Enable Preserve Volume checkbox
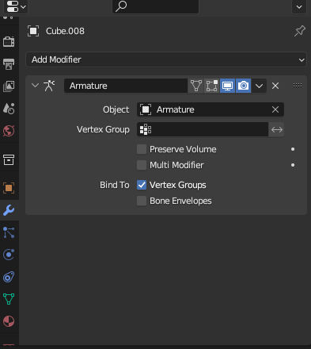The height and width of the screenshot is (349, 311). coord(142,149)
